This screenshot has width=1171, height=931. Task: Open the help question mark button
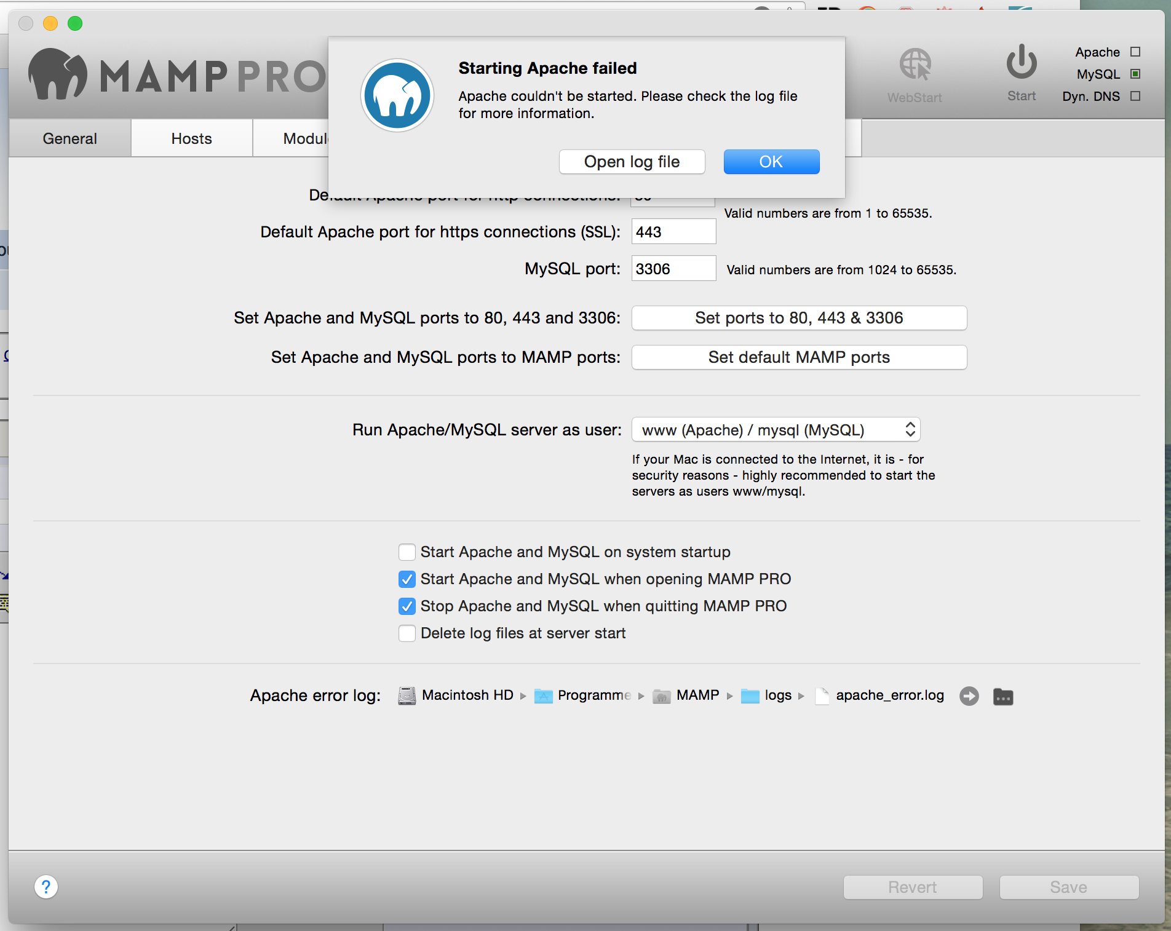pyautogui.click(x=46, y=887)
